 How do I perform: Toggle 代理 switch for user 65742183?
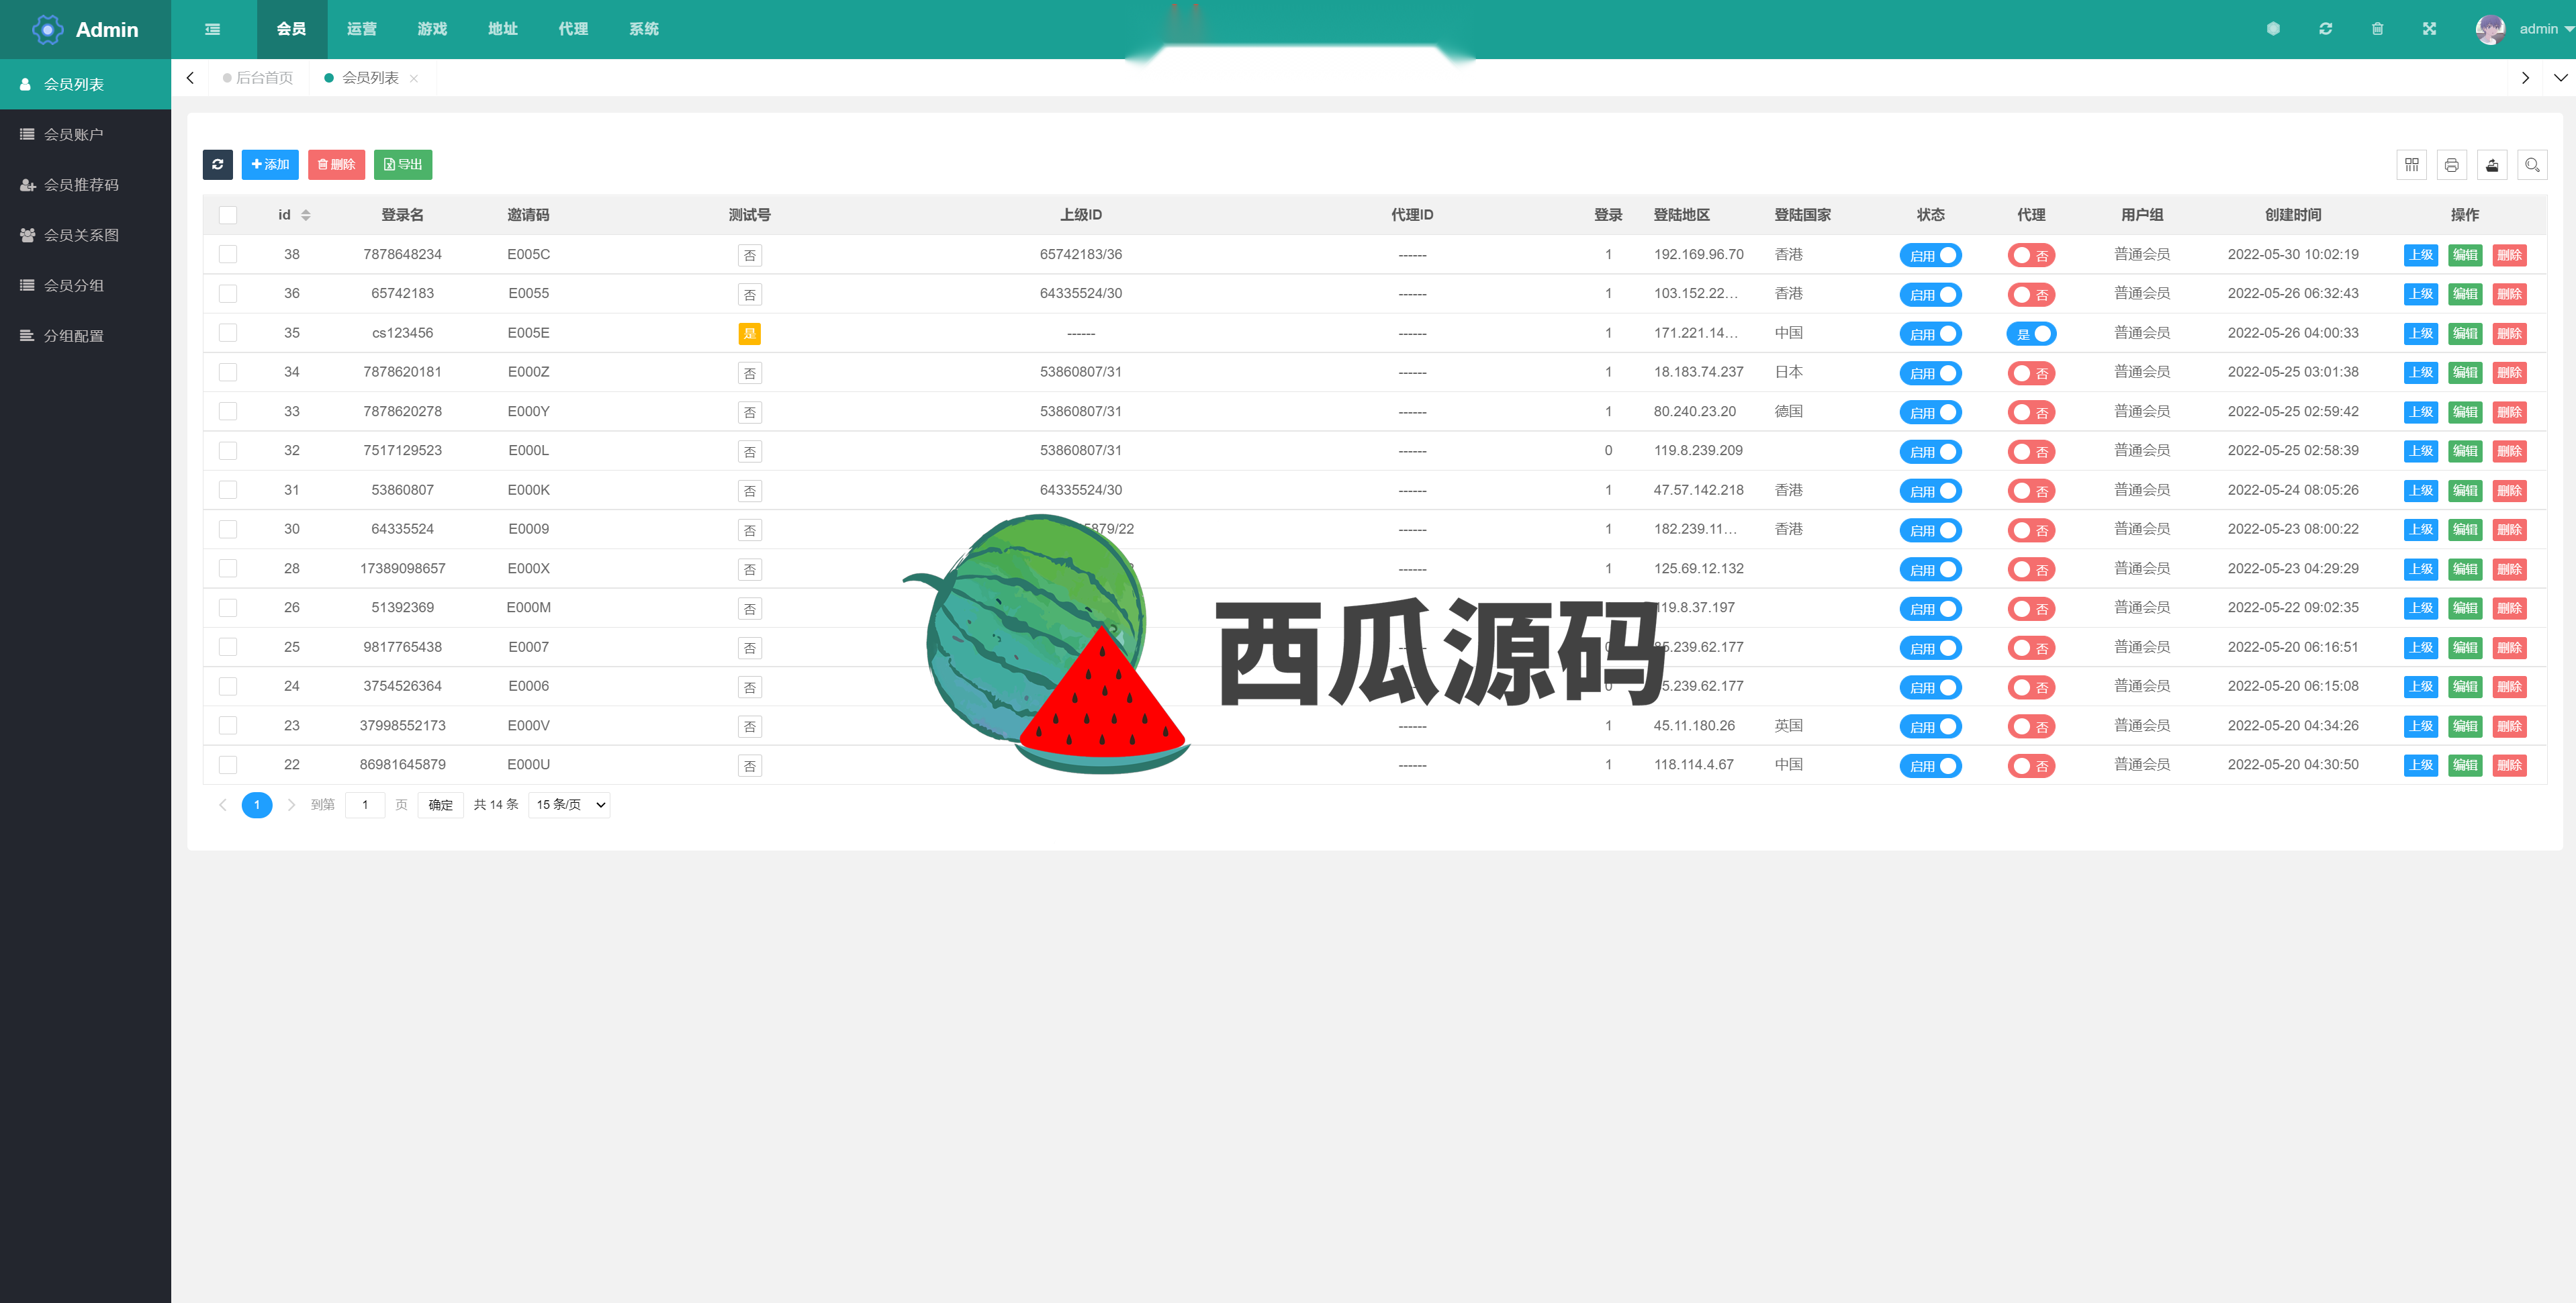(x=2031, y=294)
